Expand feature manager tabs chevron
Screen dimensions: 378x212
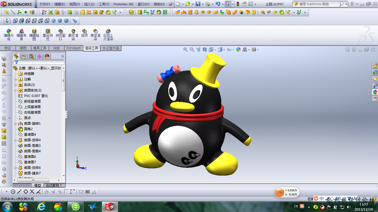pos(63,56)
